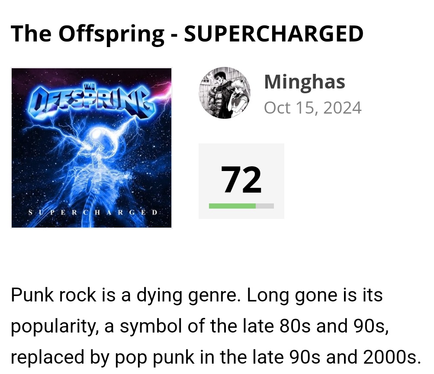Click the SUPERCHARGED word in the heading

(x=274, y=34)
